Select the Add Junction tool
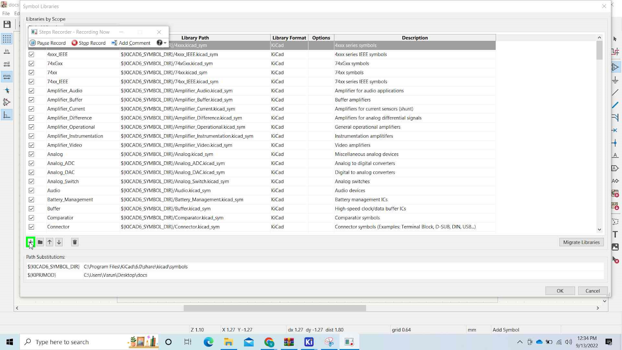The width and height of the screenshot is (622, 350). point(615,143)
